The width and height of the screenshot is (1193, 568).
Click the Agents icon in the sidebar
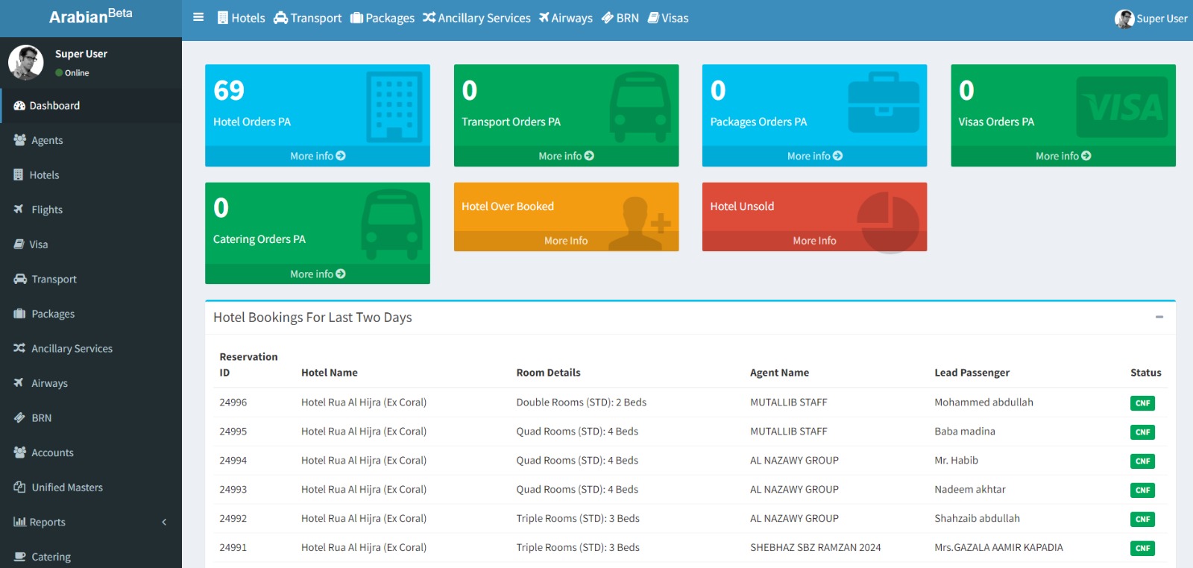pos(20,140)
